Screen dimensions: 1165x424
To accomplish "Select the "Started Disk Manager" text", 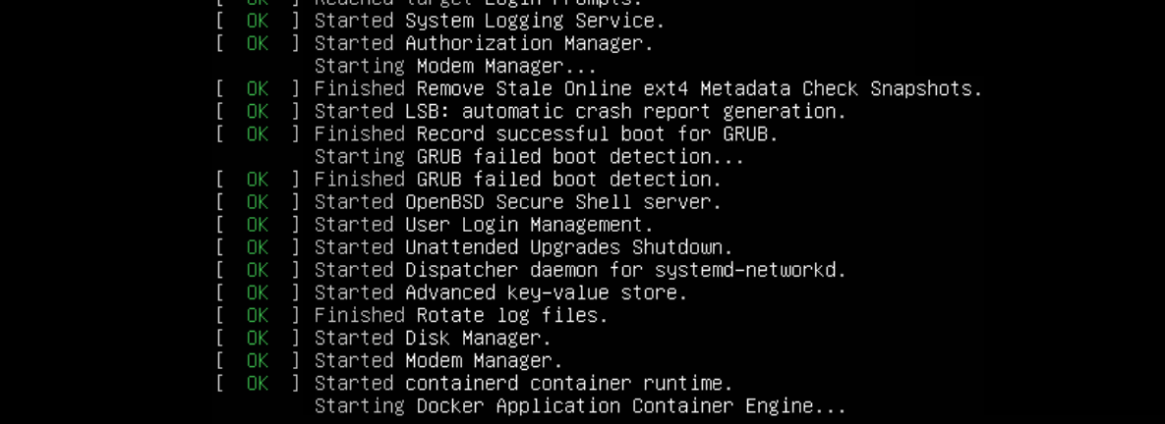I will point(433,337).
